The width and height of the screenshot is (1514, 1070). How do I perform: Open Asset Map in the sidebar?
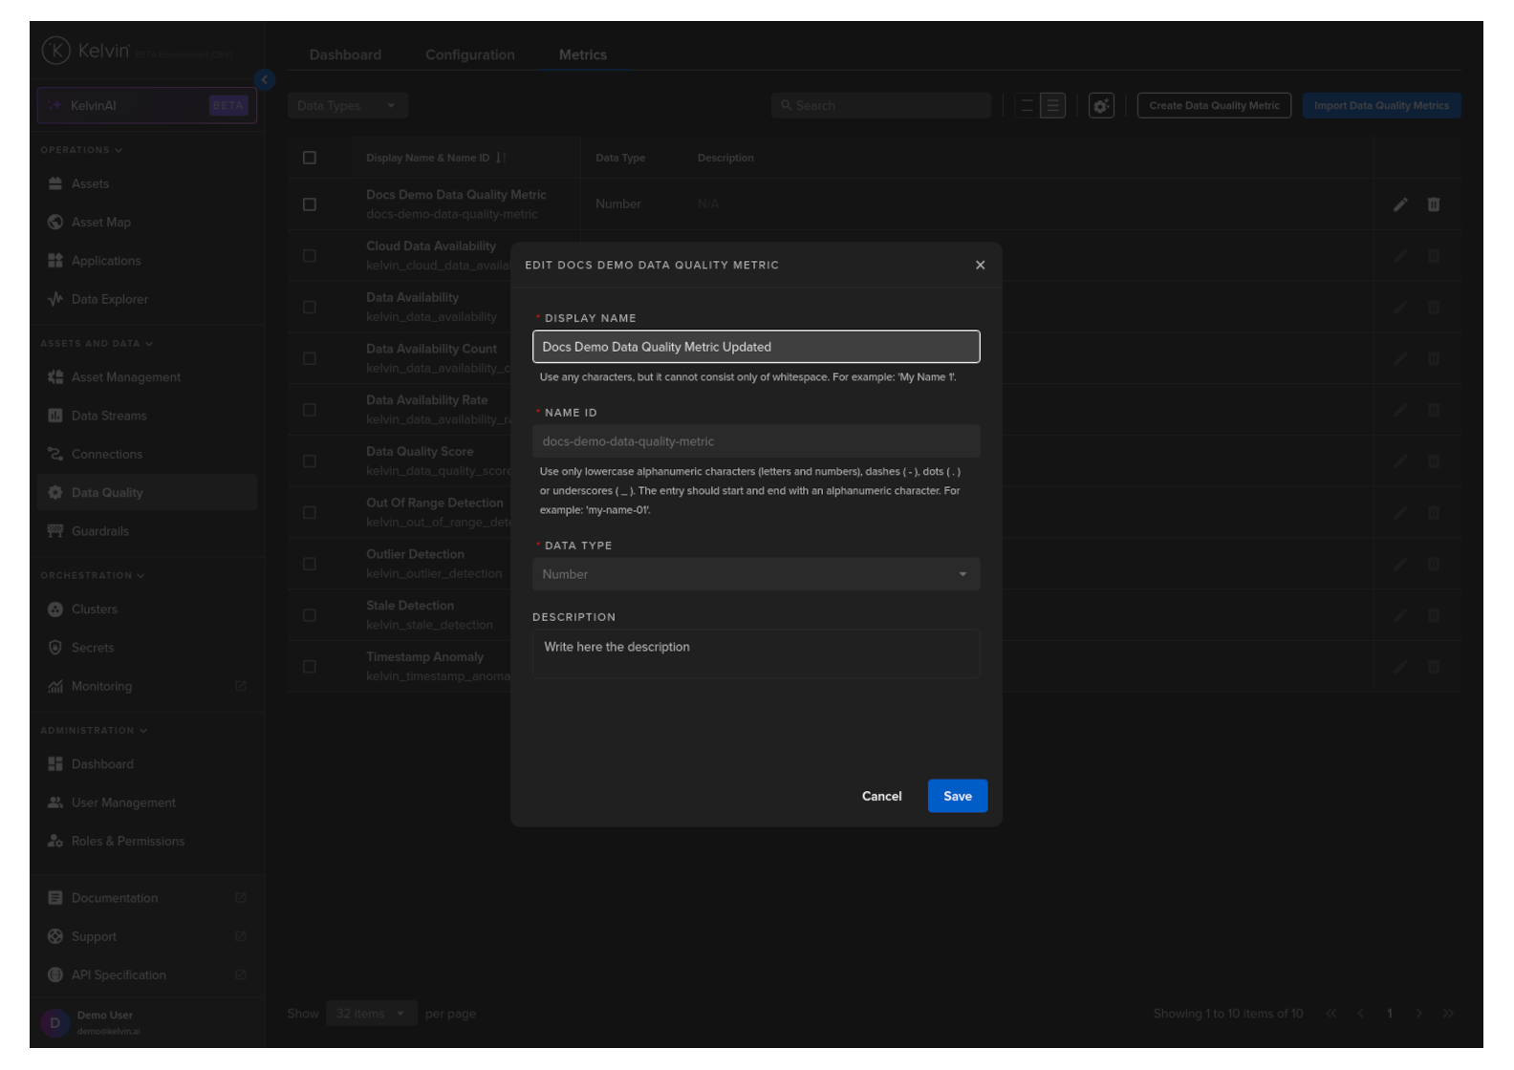point(100,223)
